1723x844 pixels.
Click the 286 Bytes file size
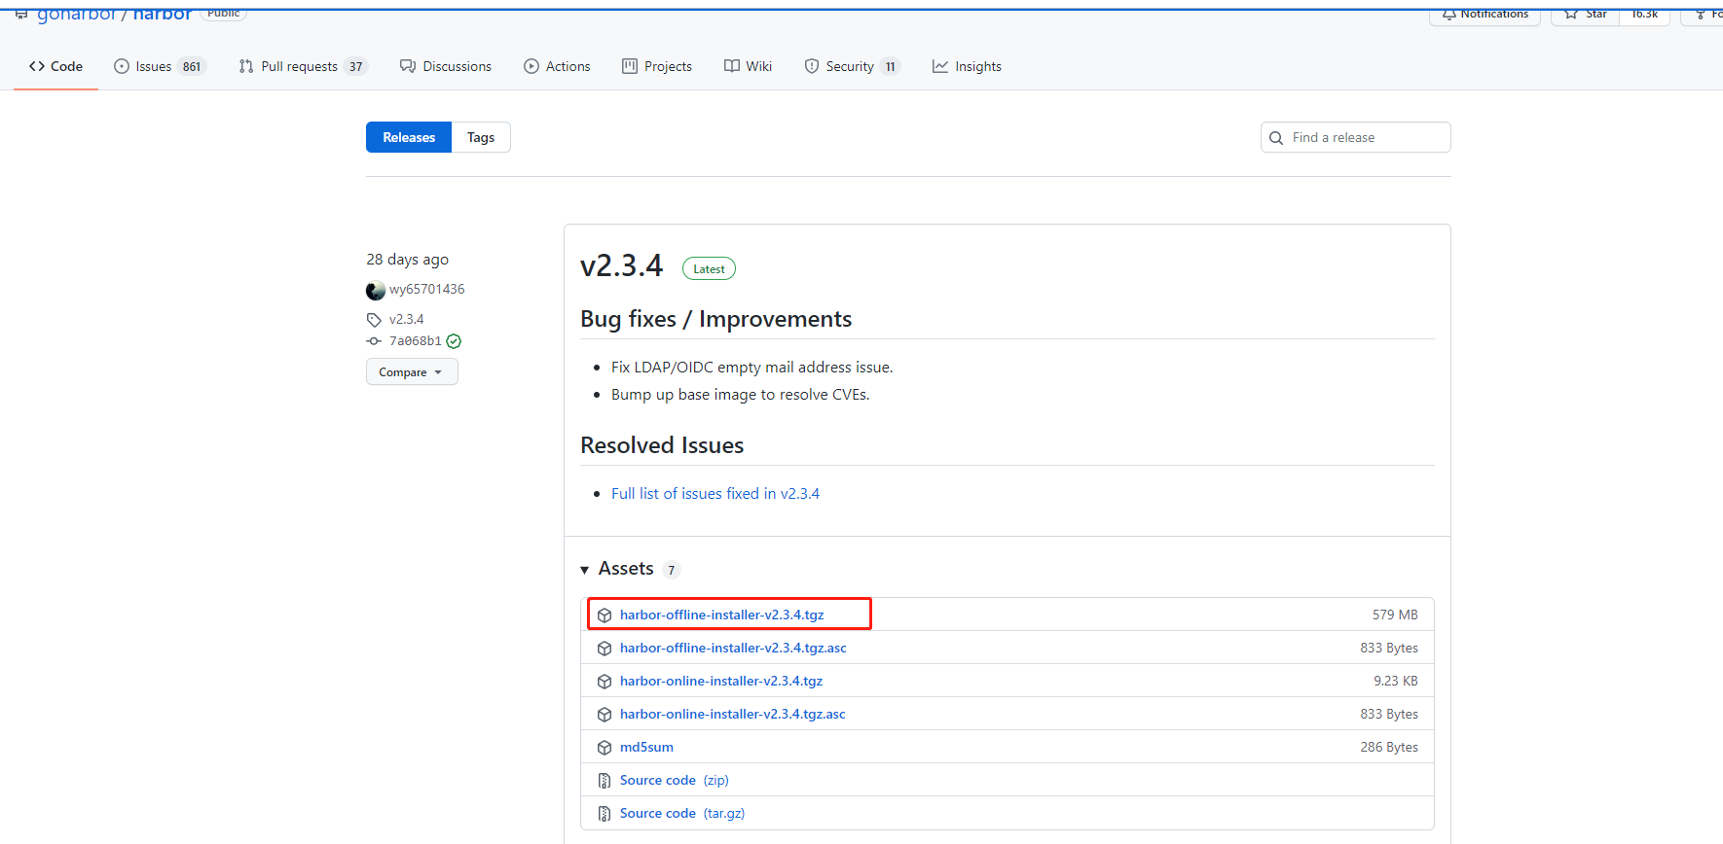(x=1389, y=747)
